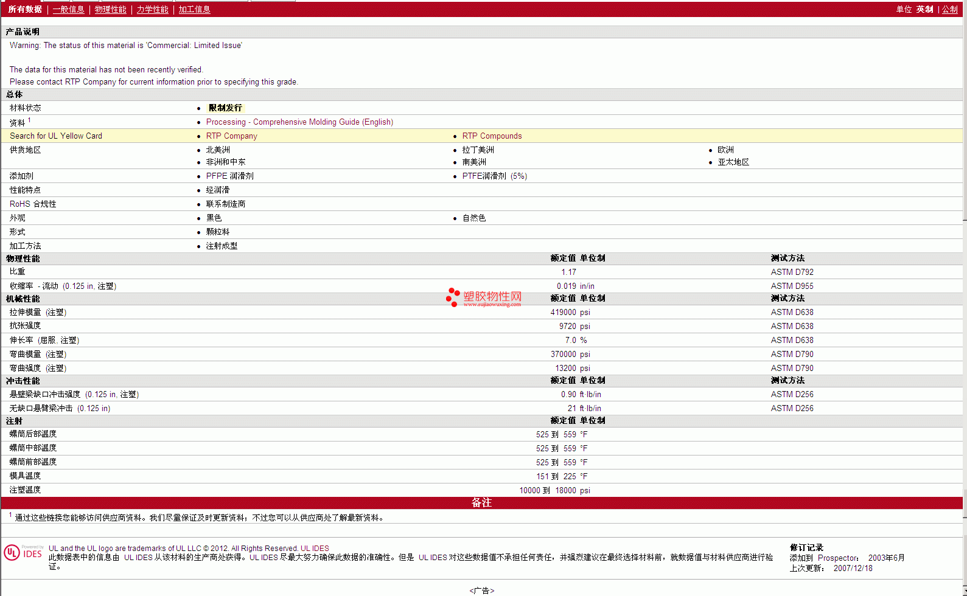
Task: Select 英制 unit system
Action: [x=924, y=10]
